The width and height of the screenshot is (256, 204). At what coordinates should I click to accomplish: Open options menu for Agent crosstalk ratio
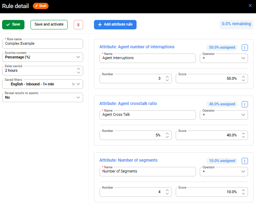[244, 104]
